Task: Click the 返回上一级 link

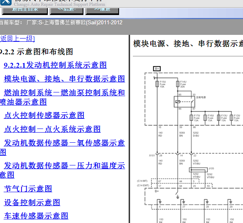Action: tap(17, 39)
